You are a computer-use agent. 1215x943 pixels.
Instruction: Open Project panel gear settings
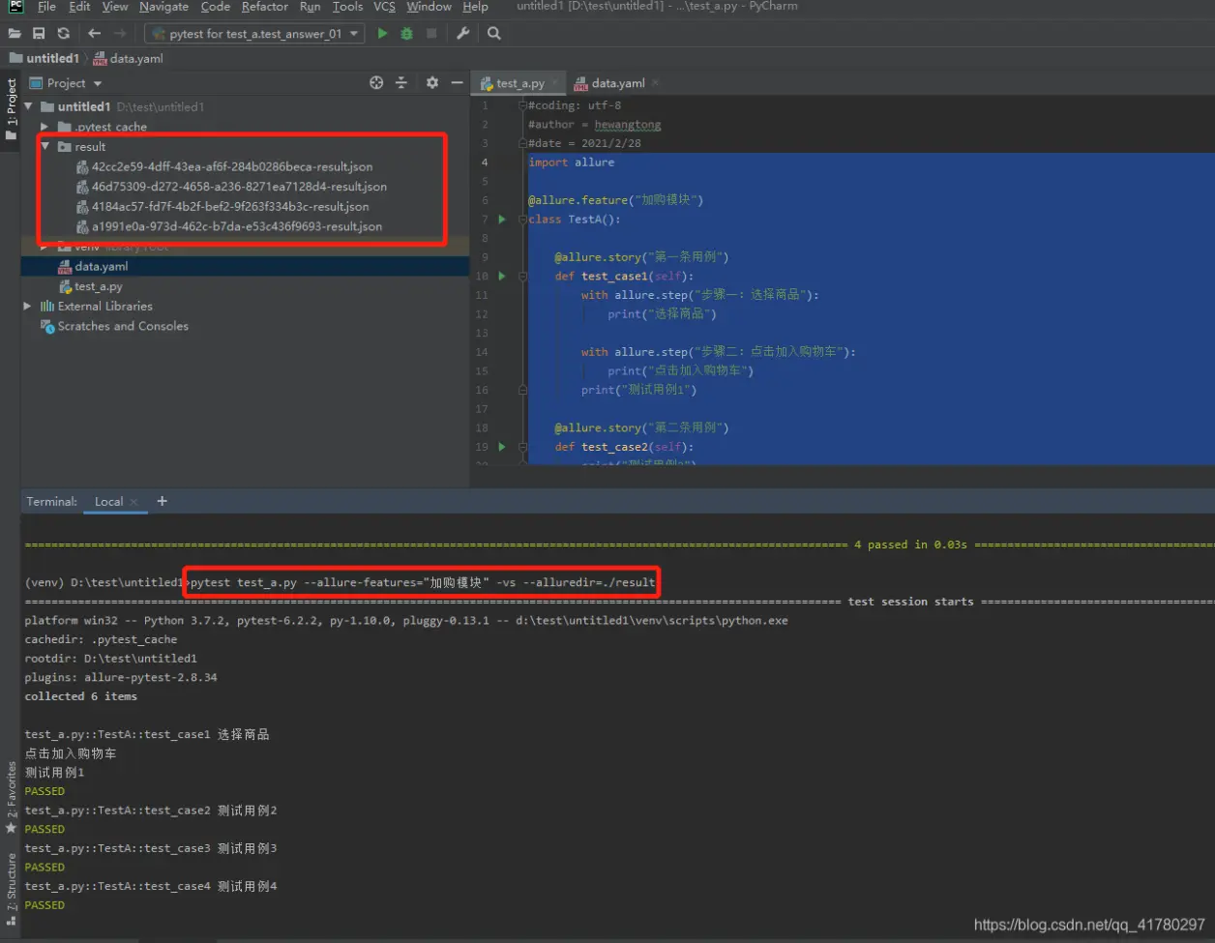[432, 83]
